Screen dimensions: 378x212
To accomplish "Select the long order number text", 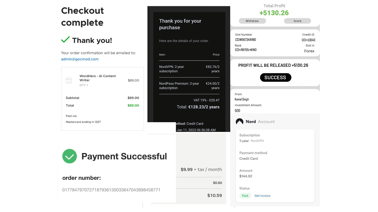I will [111, 190].
